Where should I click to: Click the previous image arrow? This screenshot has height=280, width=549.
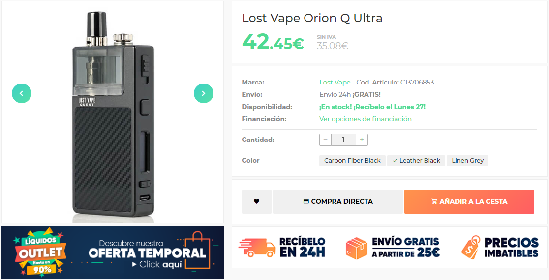tap(22, 93)
